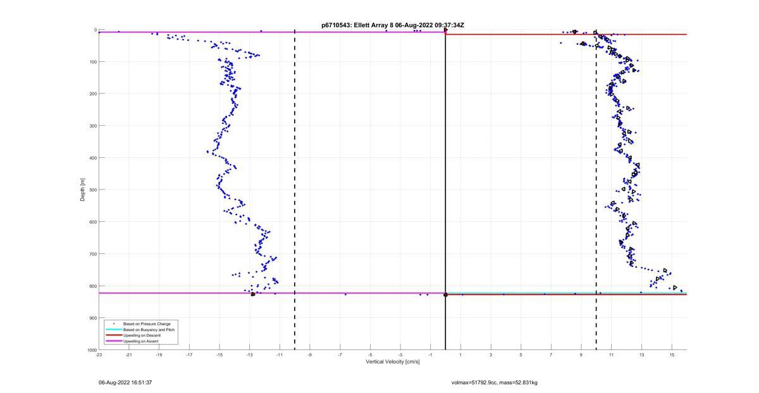The width and height of the screenshot is (759, 393).
Task: Click legend entry 'Based on Pressure Change'
Action: pyautogui.click(x=147, y=324)
